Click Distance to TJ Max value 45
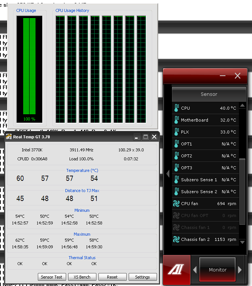 [x=20, y=198]
